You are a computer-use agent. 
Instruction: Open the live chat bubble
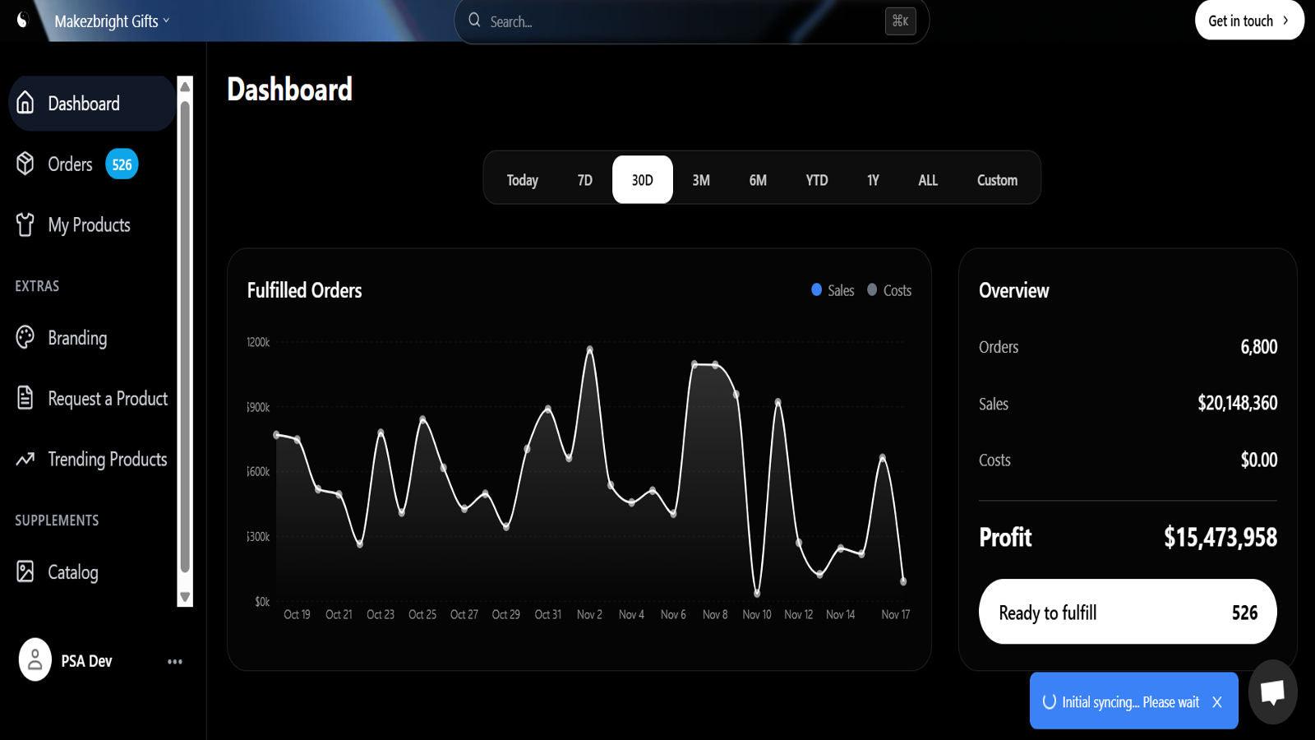pos(1272,692)
